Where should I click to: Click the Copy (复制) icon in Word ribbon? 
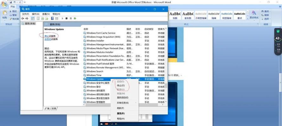pyautogui.click(x=10, y=15)
